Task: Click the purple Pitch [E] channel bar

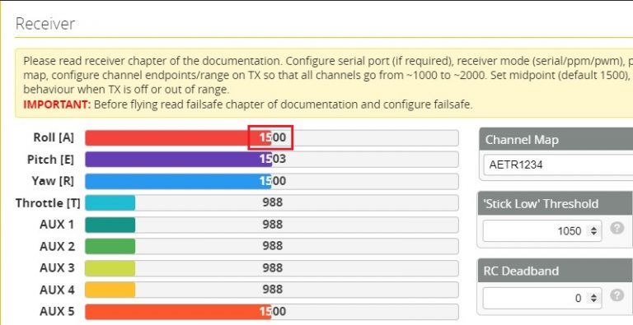Action: click(x=272, y=160)
